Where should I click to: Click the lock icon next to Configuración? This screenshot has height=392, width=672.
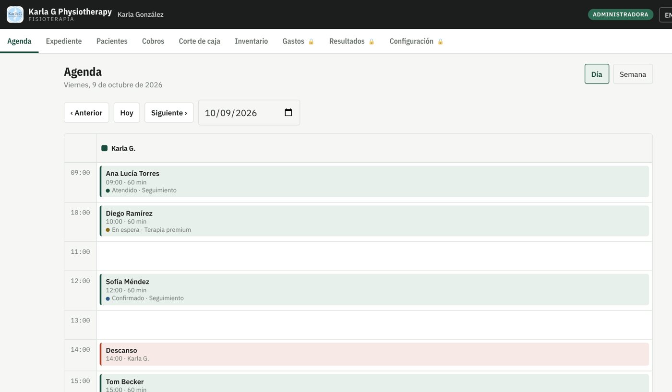click(441, 42)
